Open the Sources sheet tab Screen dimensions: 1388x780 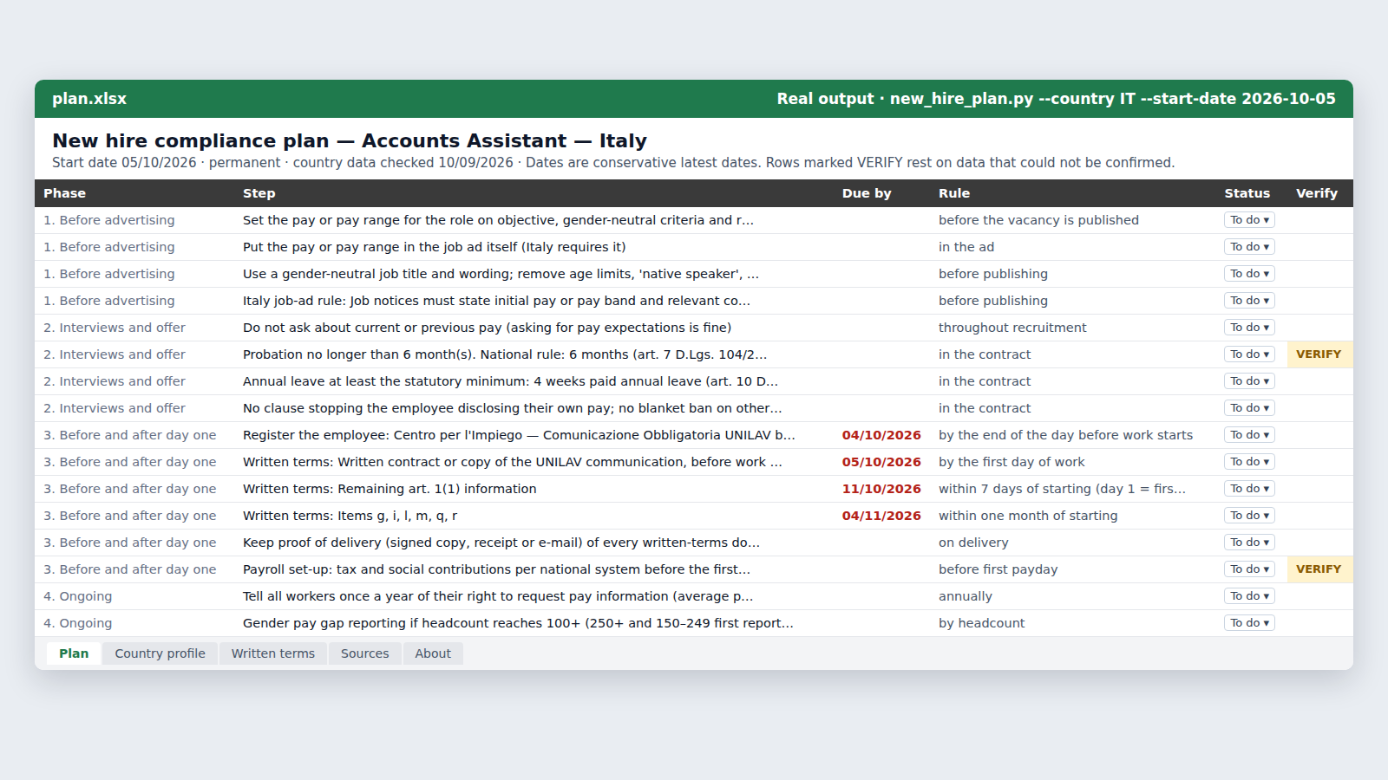click(x=364, y=653)
